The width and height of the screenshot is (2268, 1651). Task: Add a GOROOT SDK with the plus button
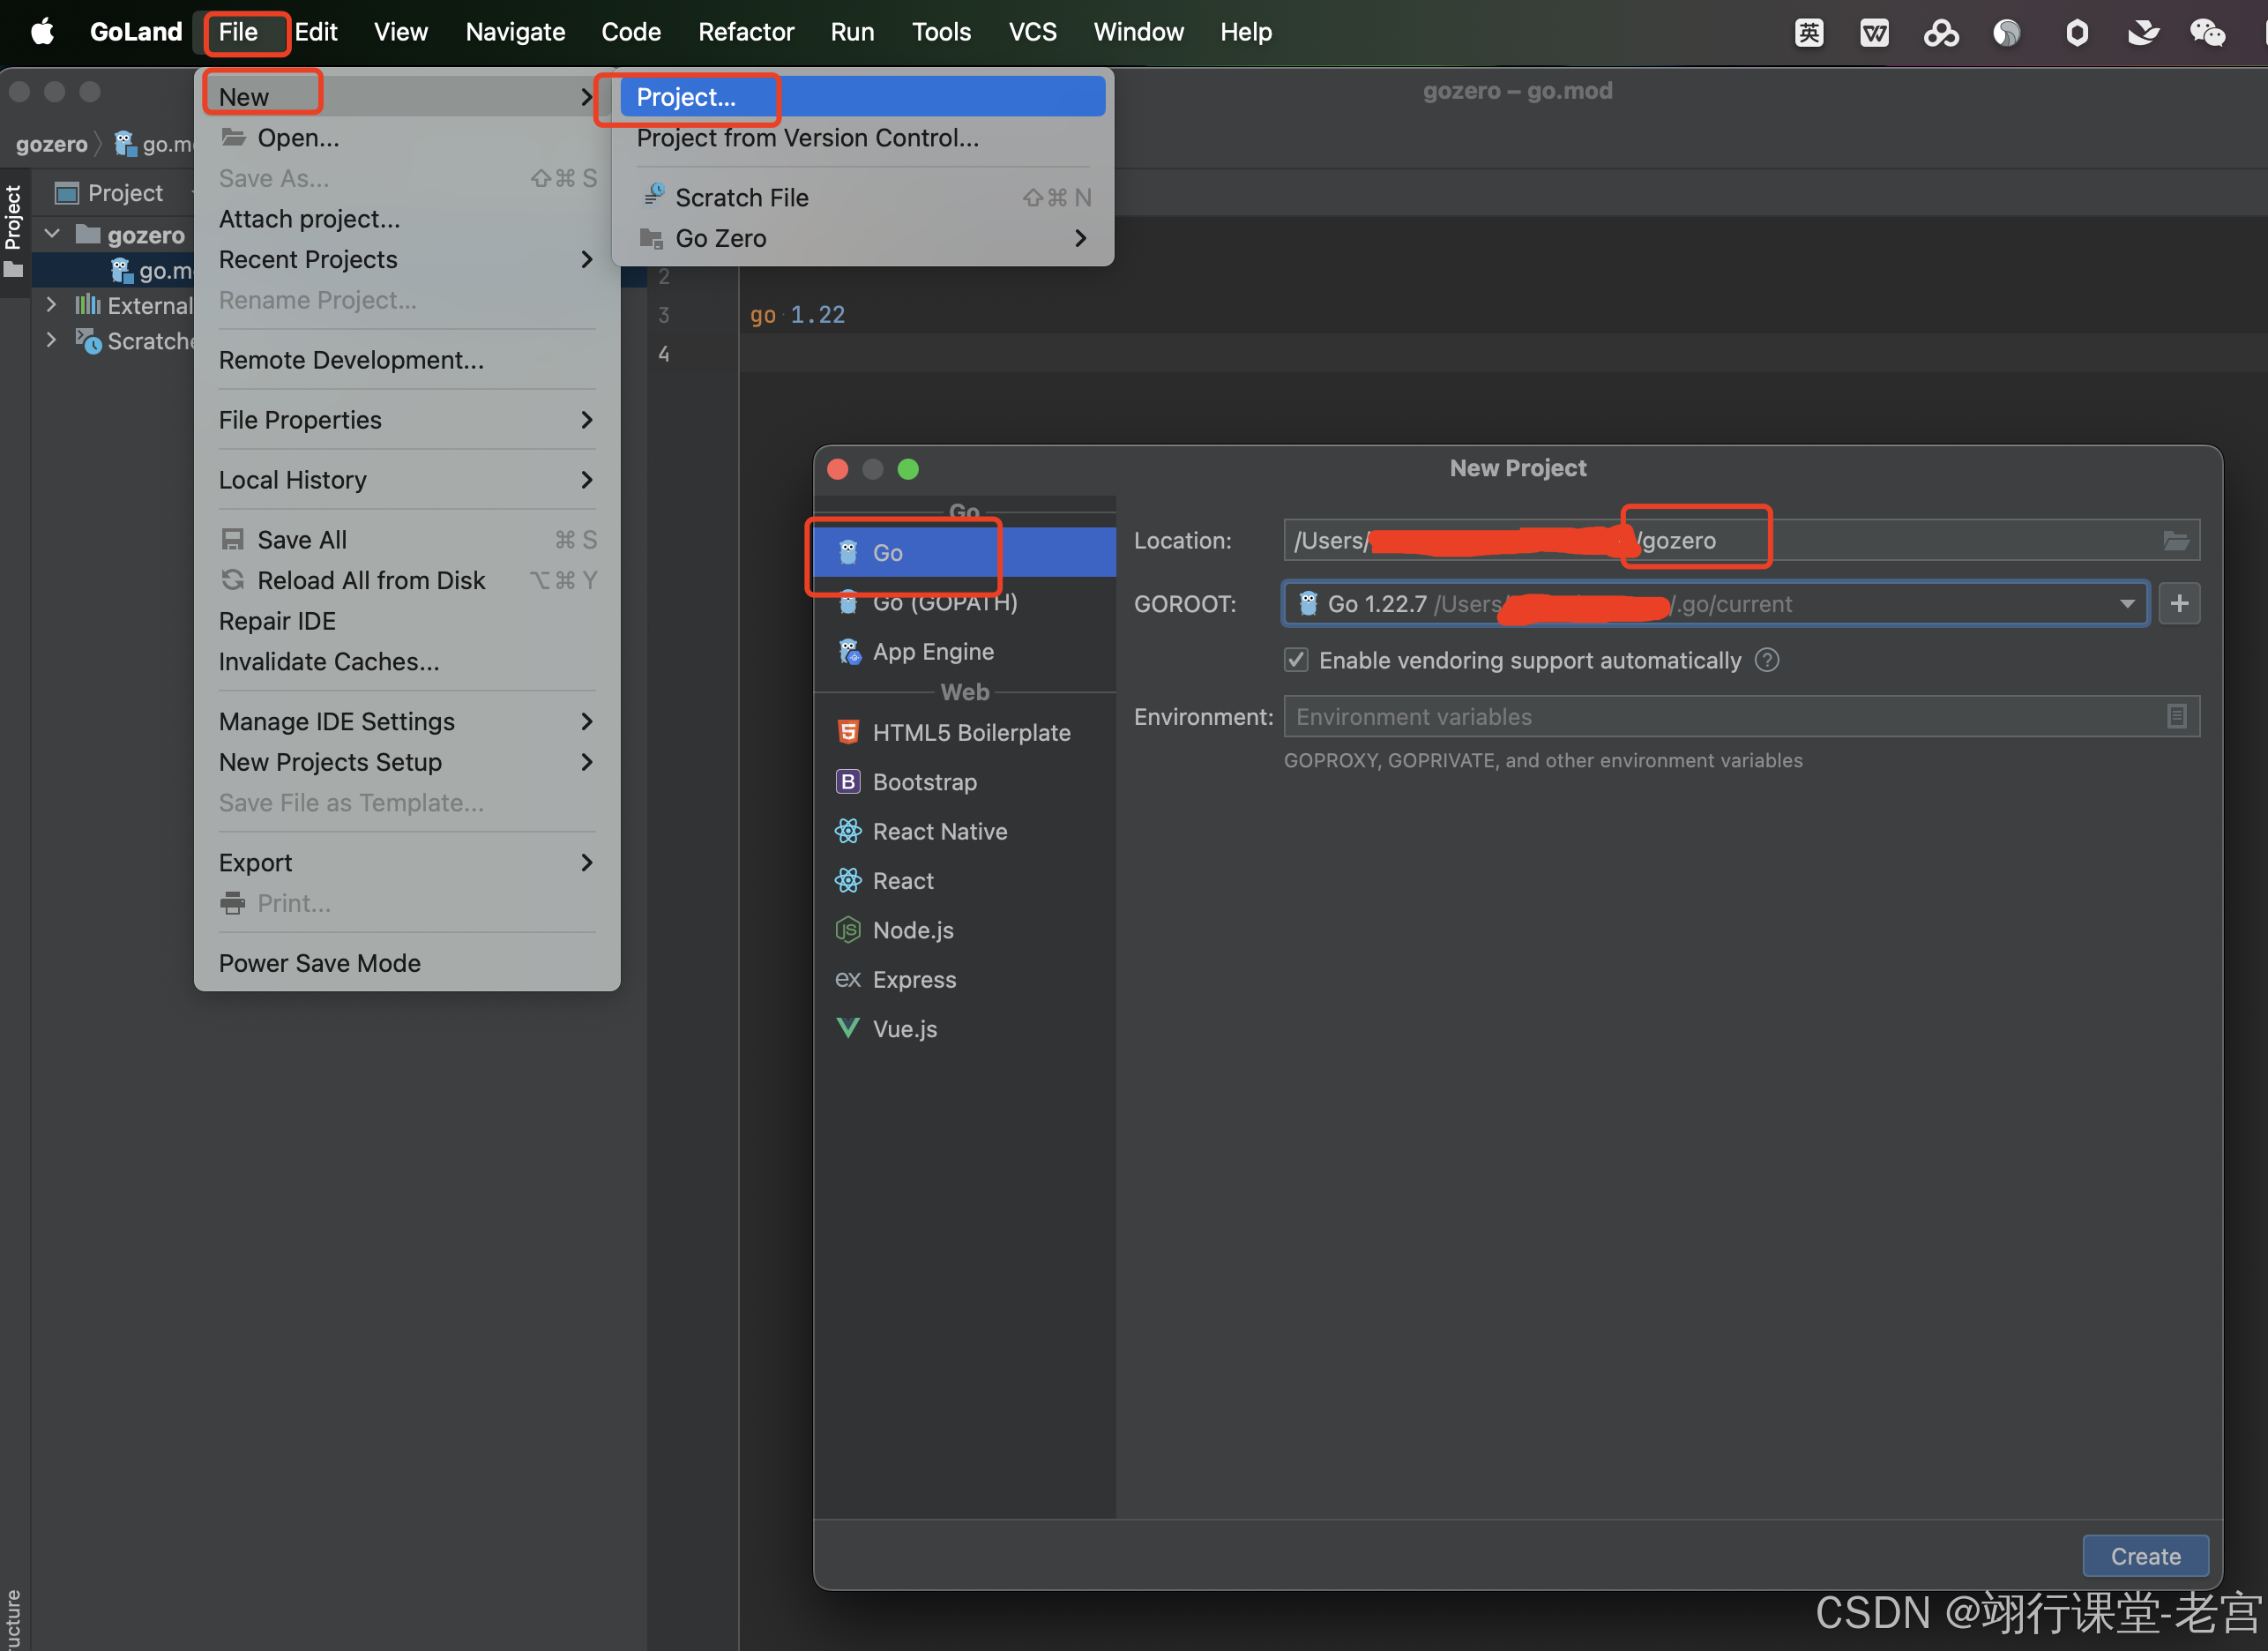(2179, 604)
